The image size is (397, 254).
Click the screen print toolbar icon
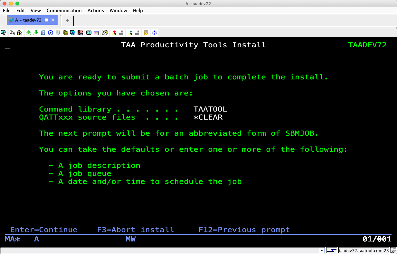(4, 33)
